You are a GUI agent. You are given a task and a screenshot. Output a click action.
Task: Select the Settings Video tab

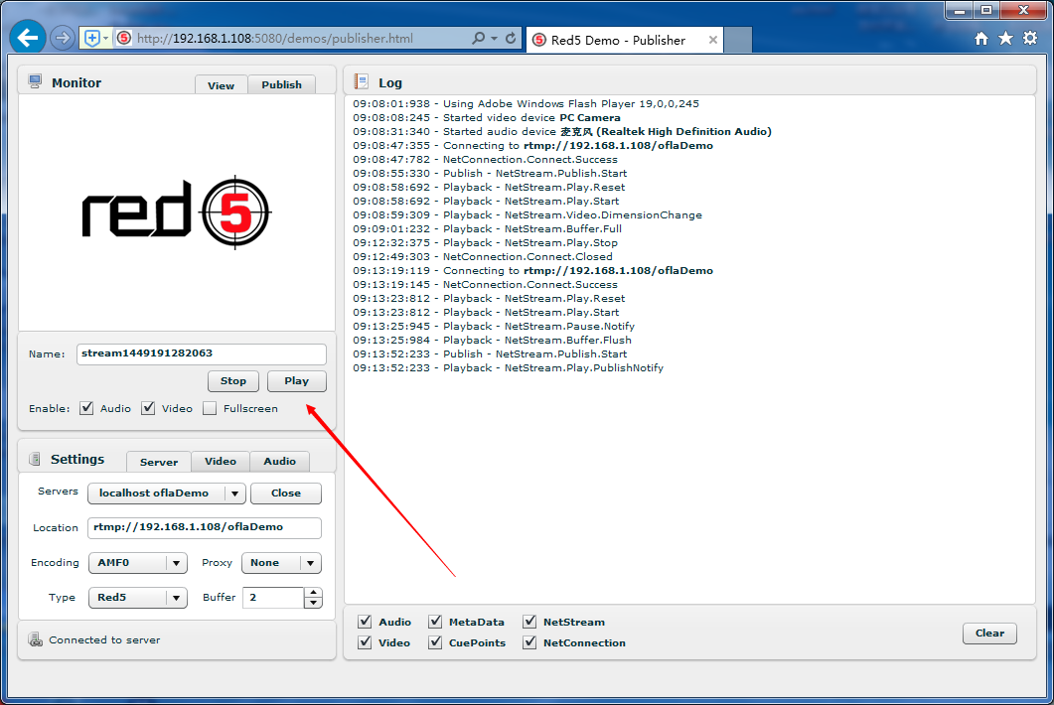tap(221, 461)
